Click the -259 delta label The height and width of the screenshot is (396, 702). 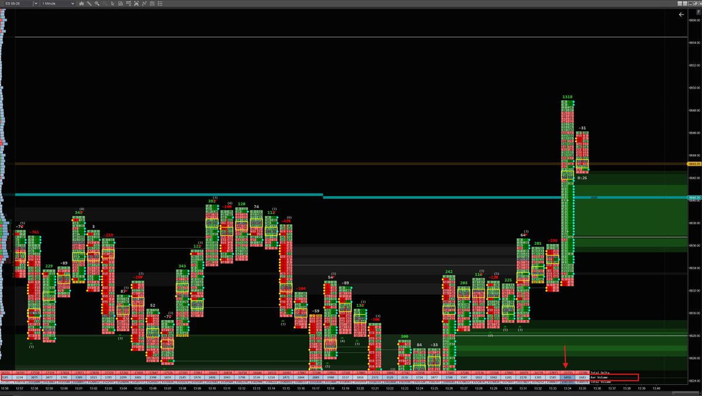tap(108, 235)
